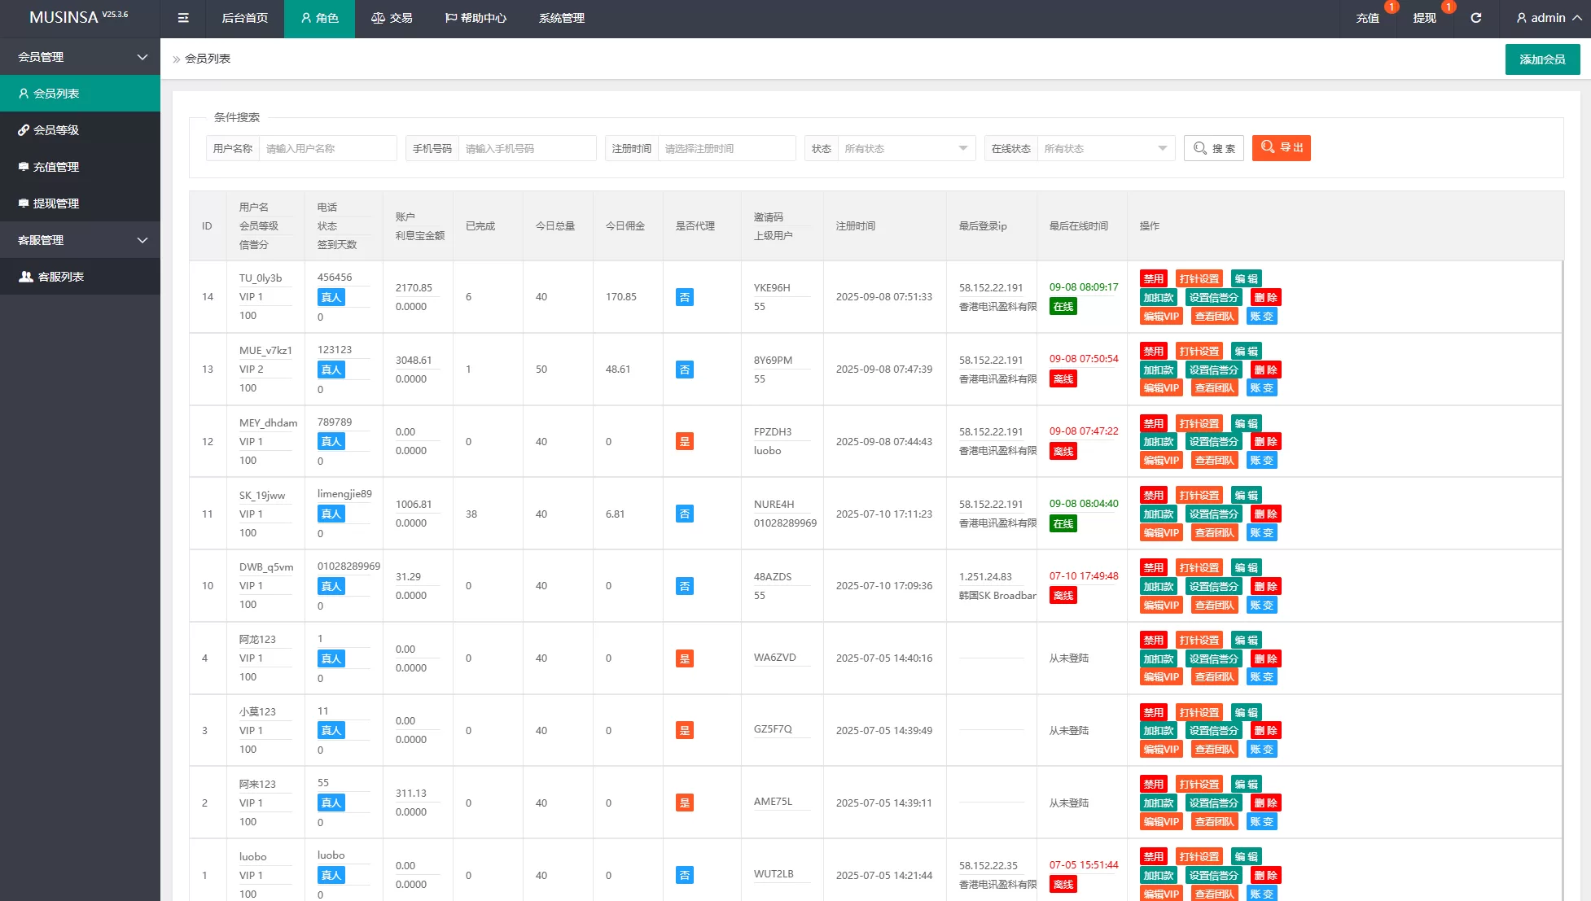Click 禁用 for user TU_0ly3b
The height and width of the screenshot is (901, 1591).
coord(1153,278)
